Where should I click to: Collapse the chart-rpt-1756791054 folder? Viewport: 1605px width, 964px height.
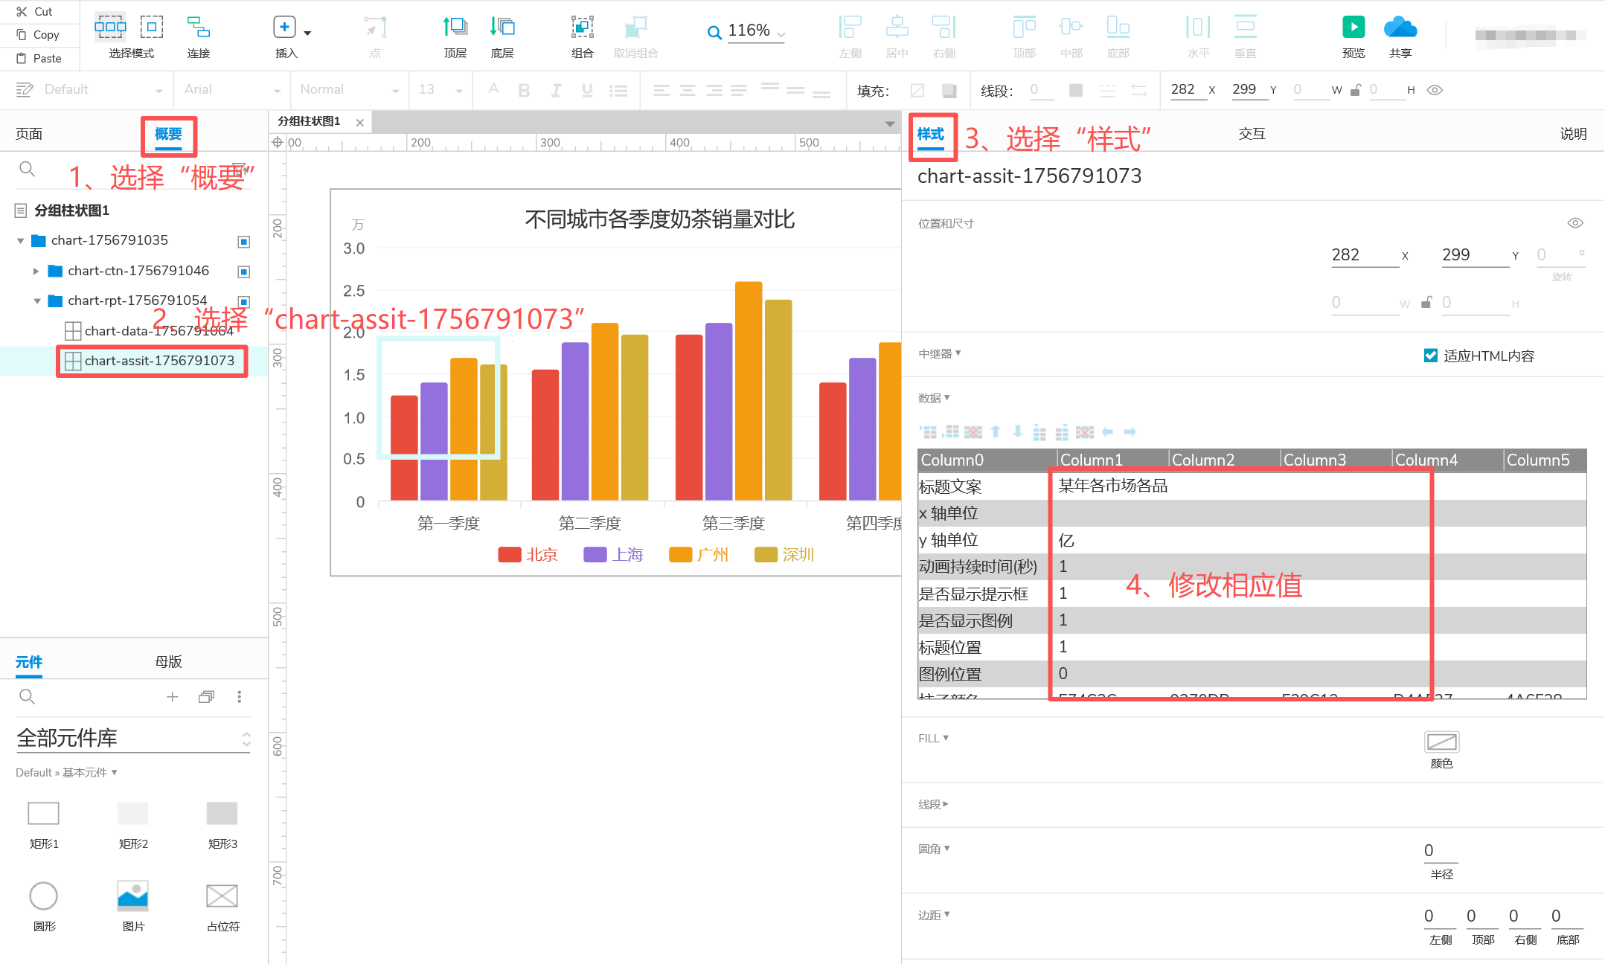37,301
